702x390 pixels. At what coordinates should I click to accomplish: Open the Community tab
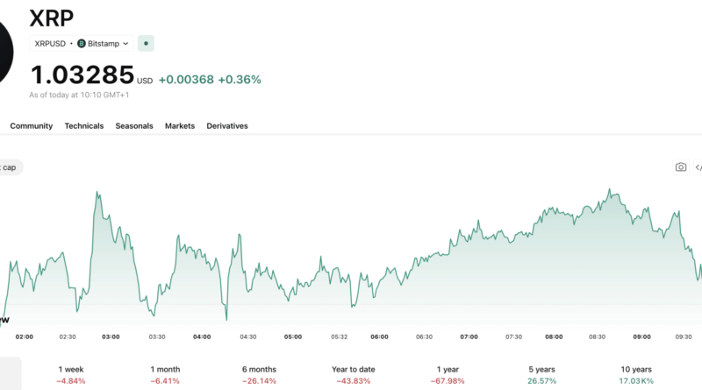[x=32, y=126]
